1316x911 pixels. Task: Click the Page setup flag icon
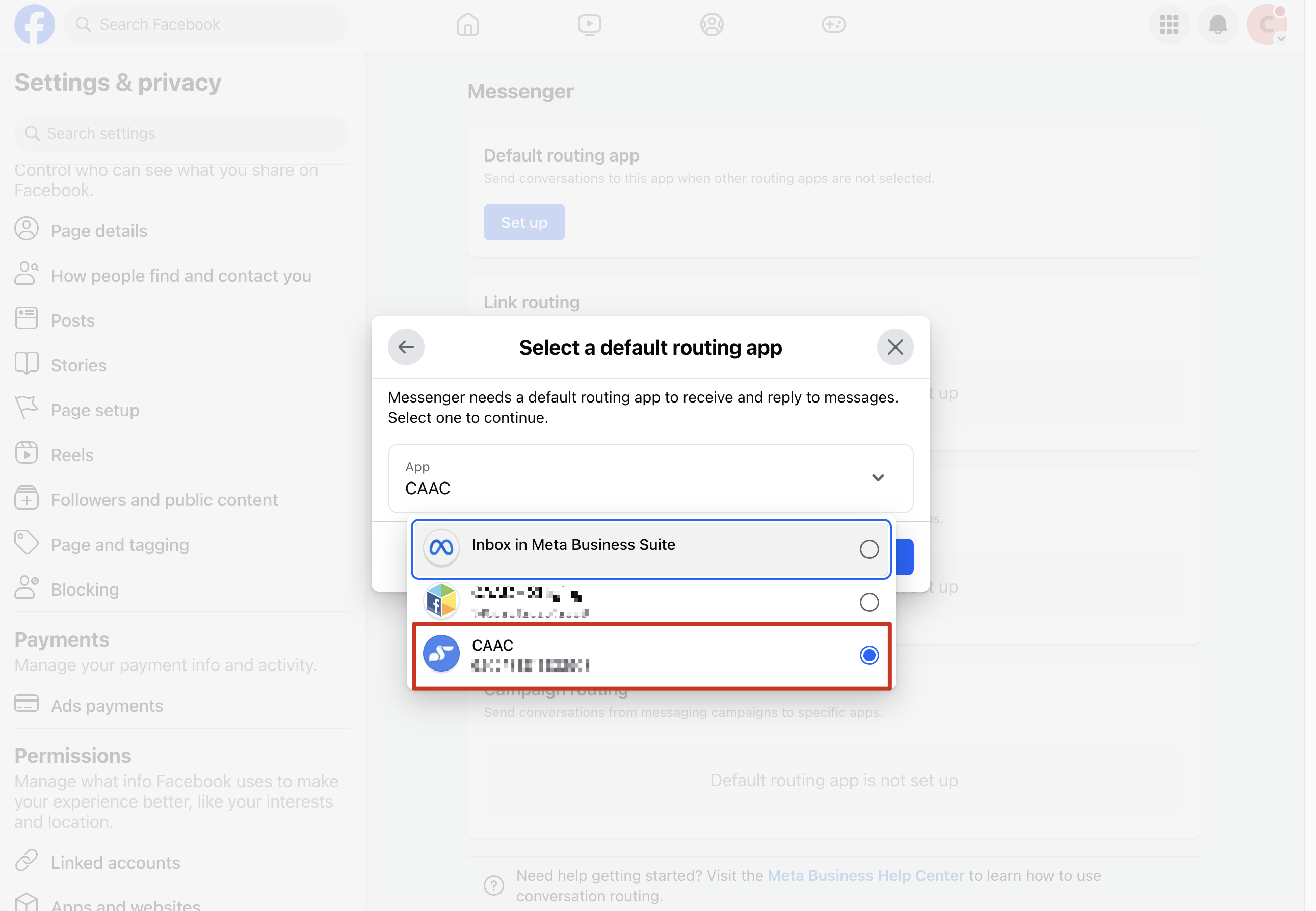pyautogui.click(x=27, y=409)
